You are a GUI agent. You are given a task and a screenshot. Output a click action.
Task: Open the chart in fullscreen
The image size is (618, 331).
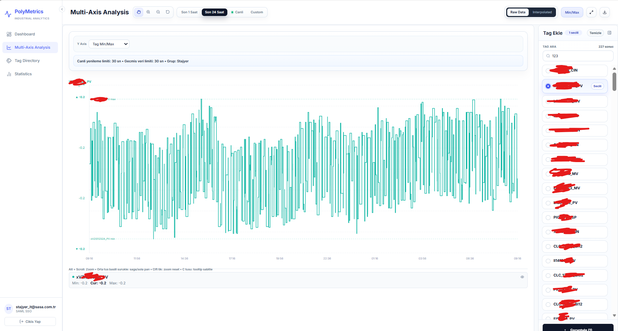[x=591, y=12]
